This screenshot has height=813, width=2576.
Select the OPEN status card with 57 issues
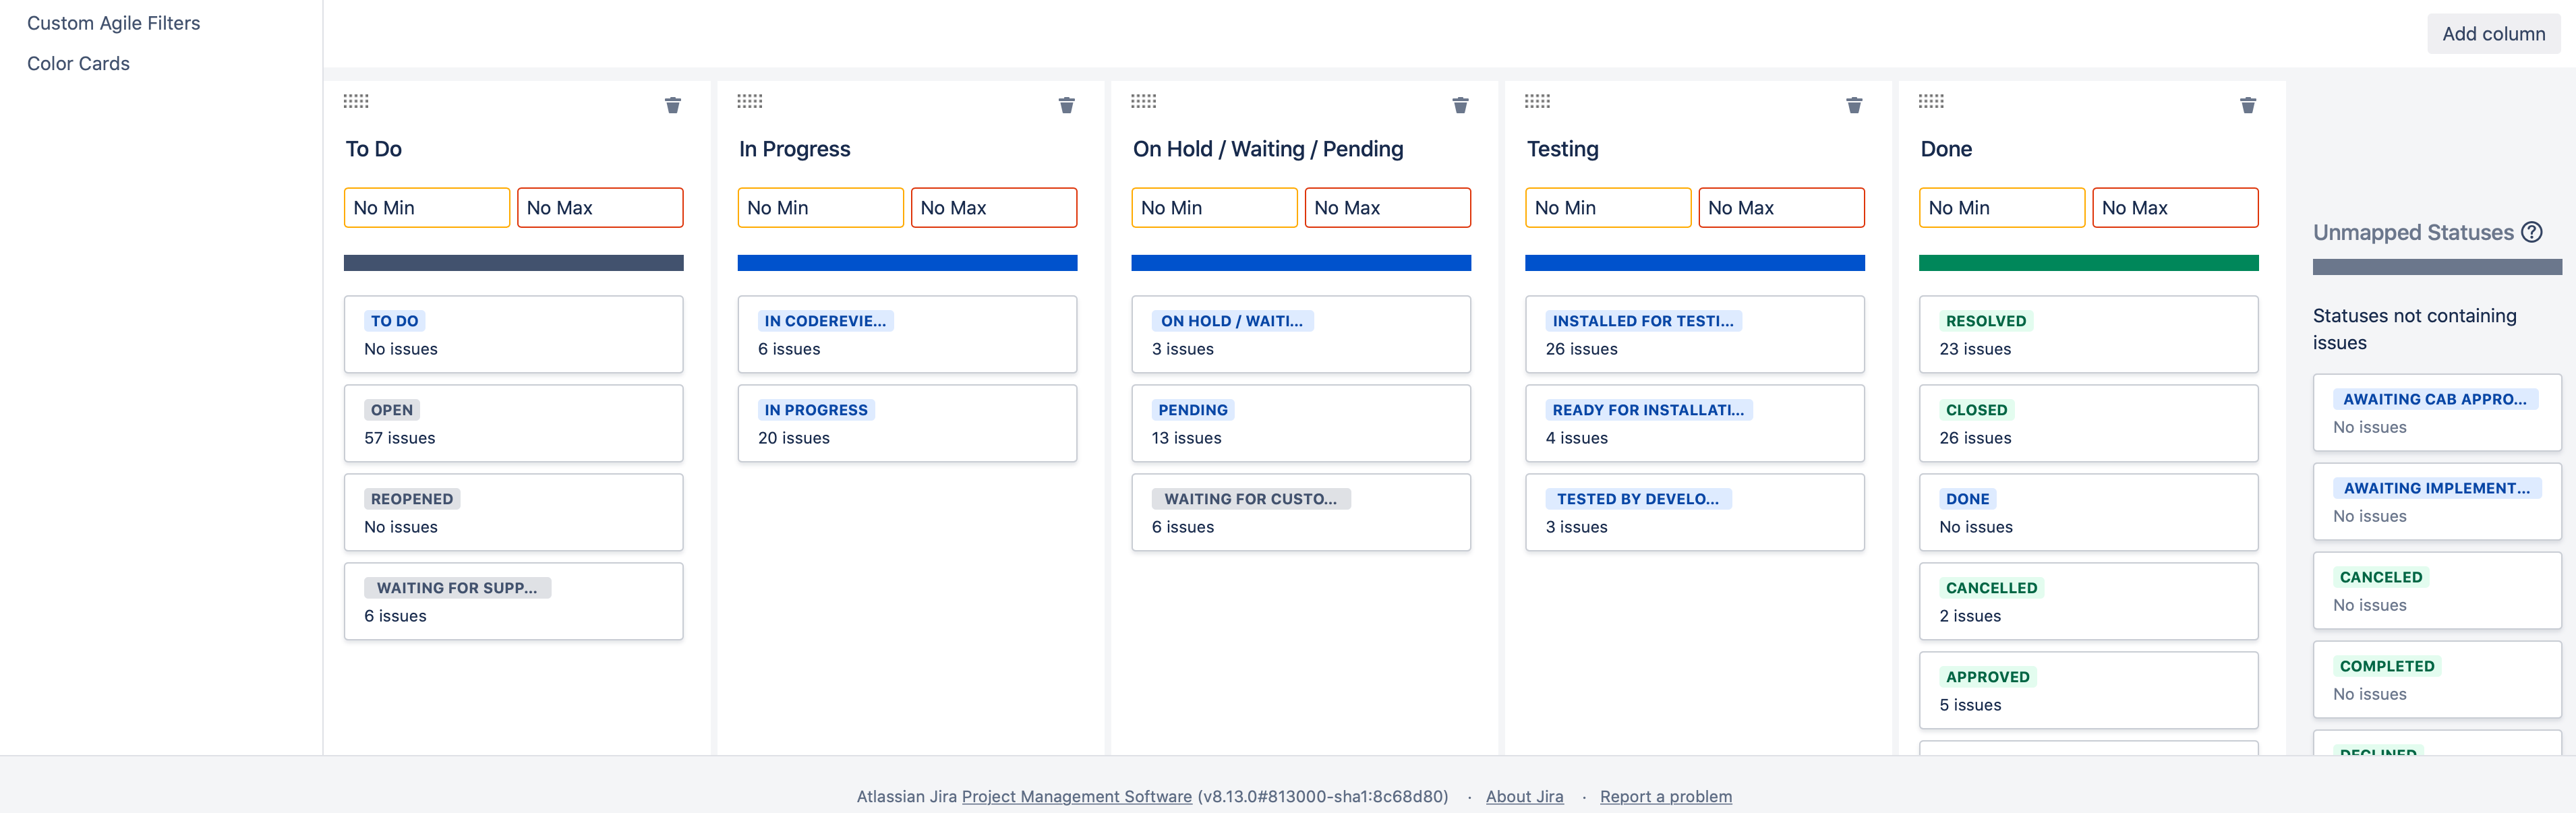pos(513,424)
